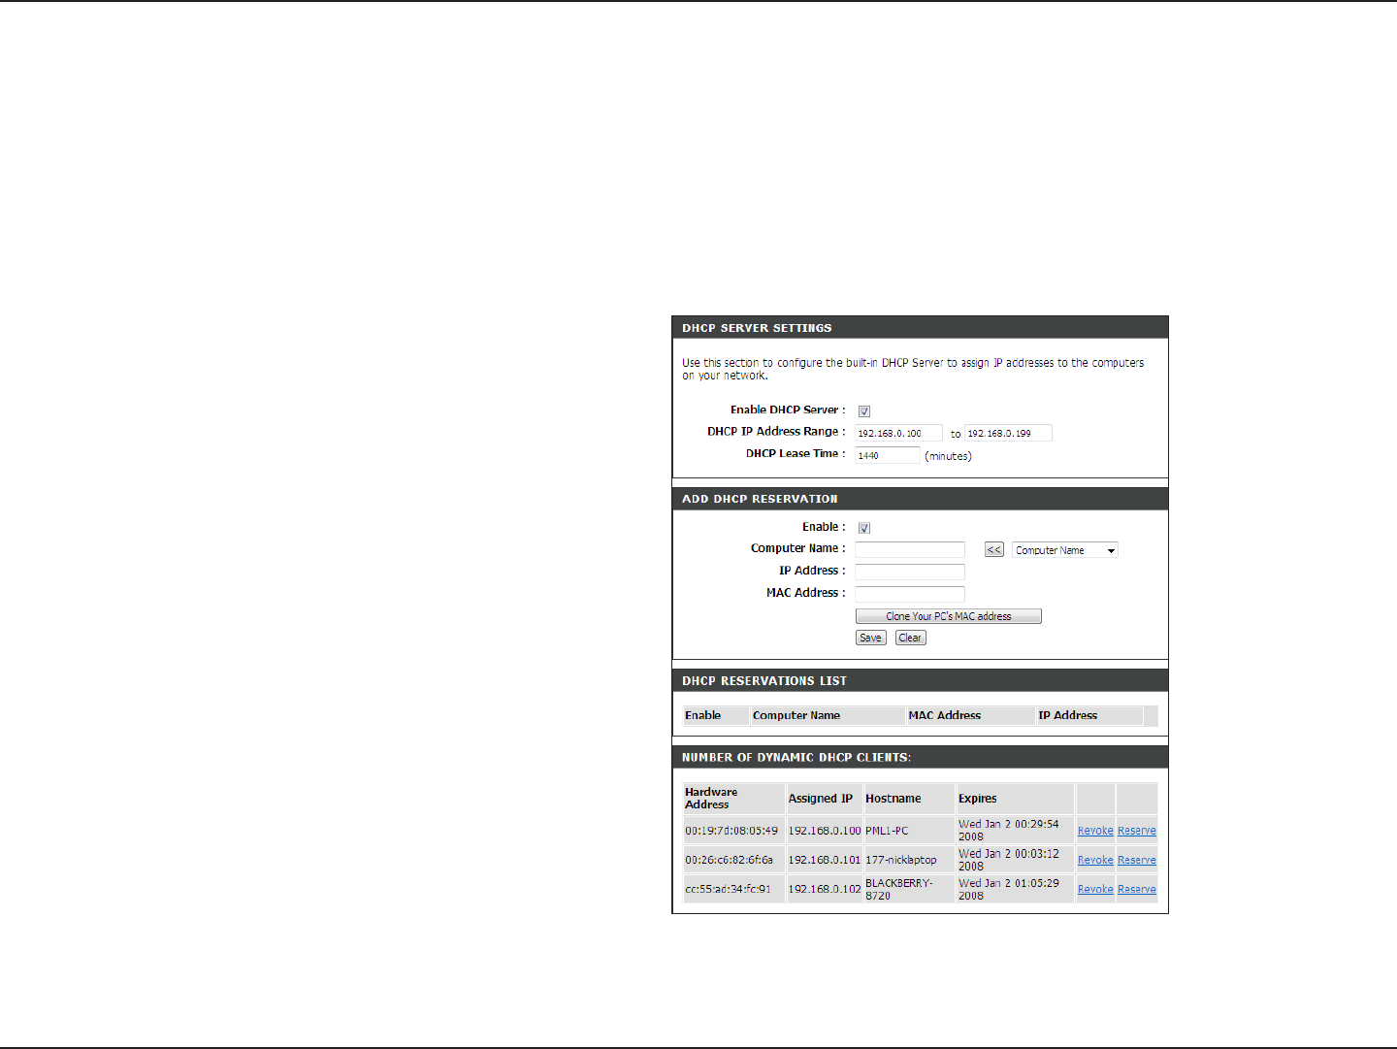Reserve the address for 177-nicklaptop
This screenshot has height=1049, width=1397.
point(1137,860)
